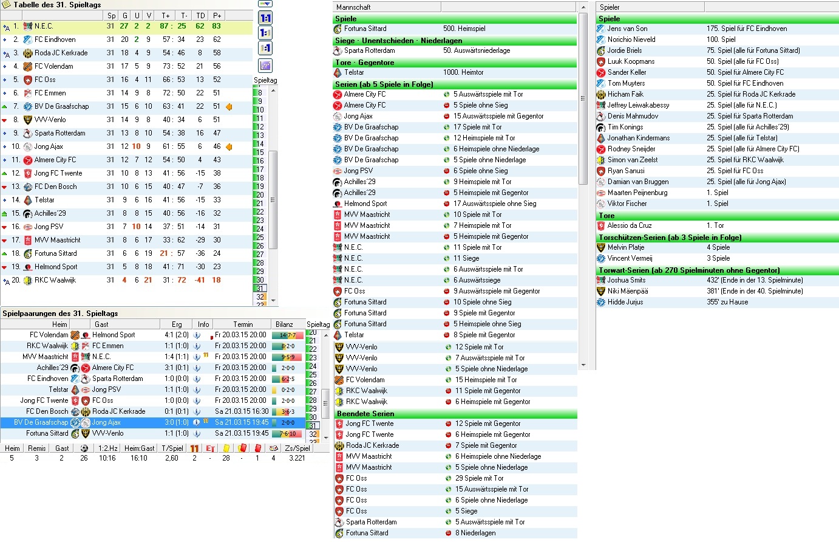Click the scrollbar thumb of the table's Spieltag list
The height and width of the screenshot is (542, 839).
(273, 199)
